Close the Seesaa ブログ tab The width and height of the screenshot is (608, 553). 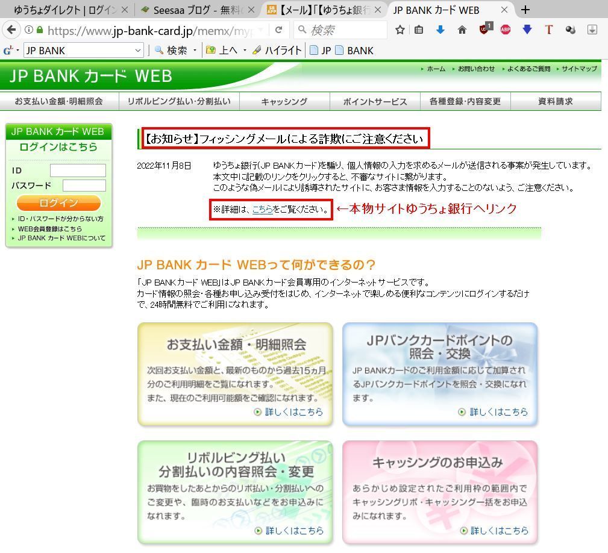pos(251,10)
